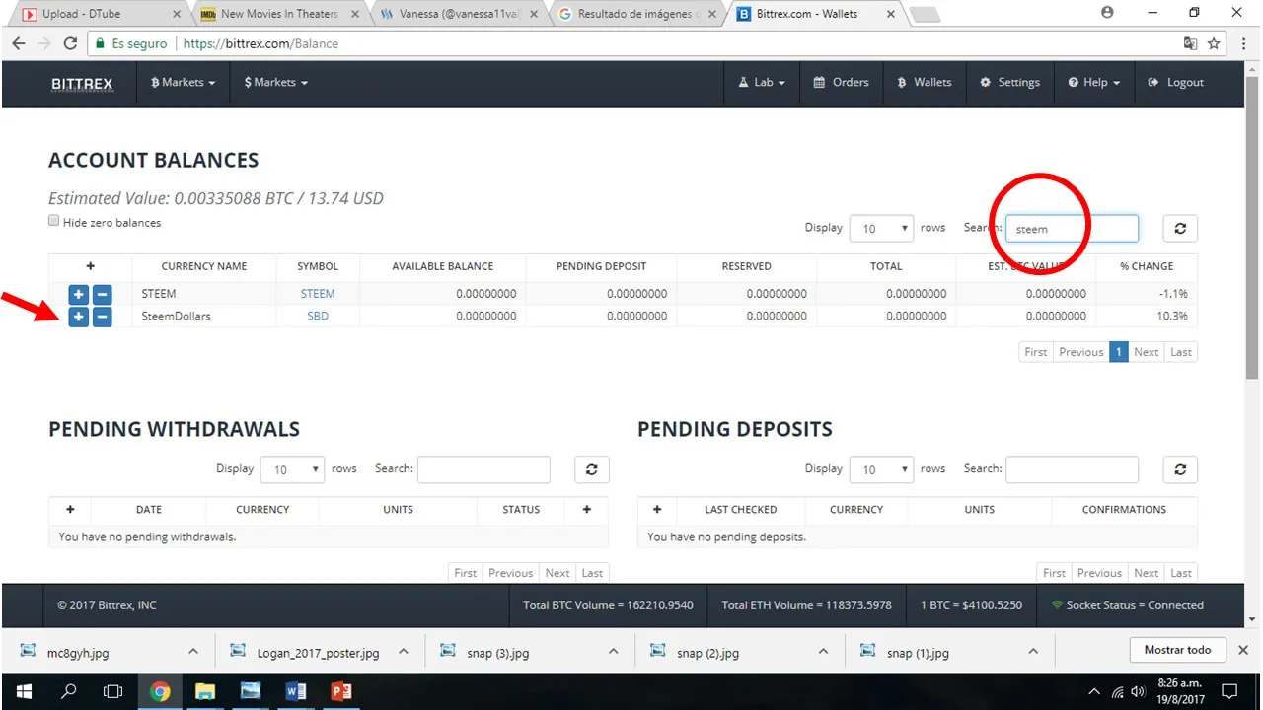Go back using the browser back arrow

point(19,43)
